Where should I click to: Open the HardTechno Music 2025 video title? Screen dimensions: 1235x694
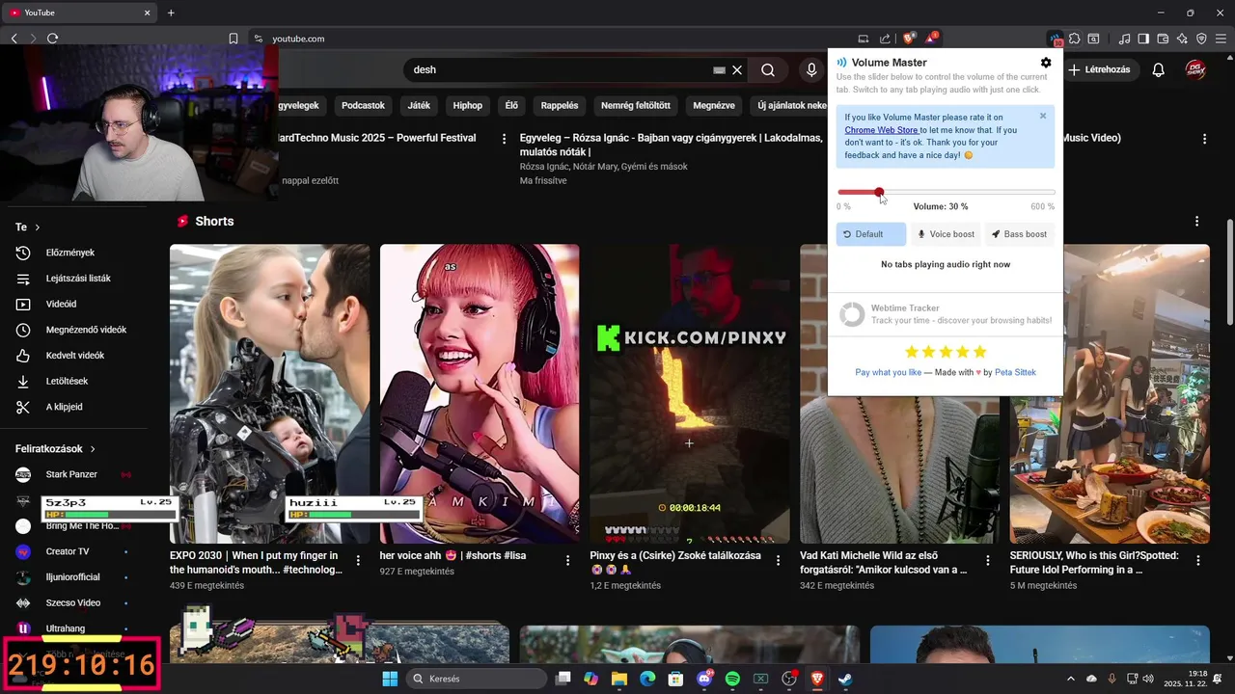(x=377, y=138)
